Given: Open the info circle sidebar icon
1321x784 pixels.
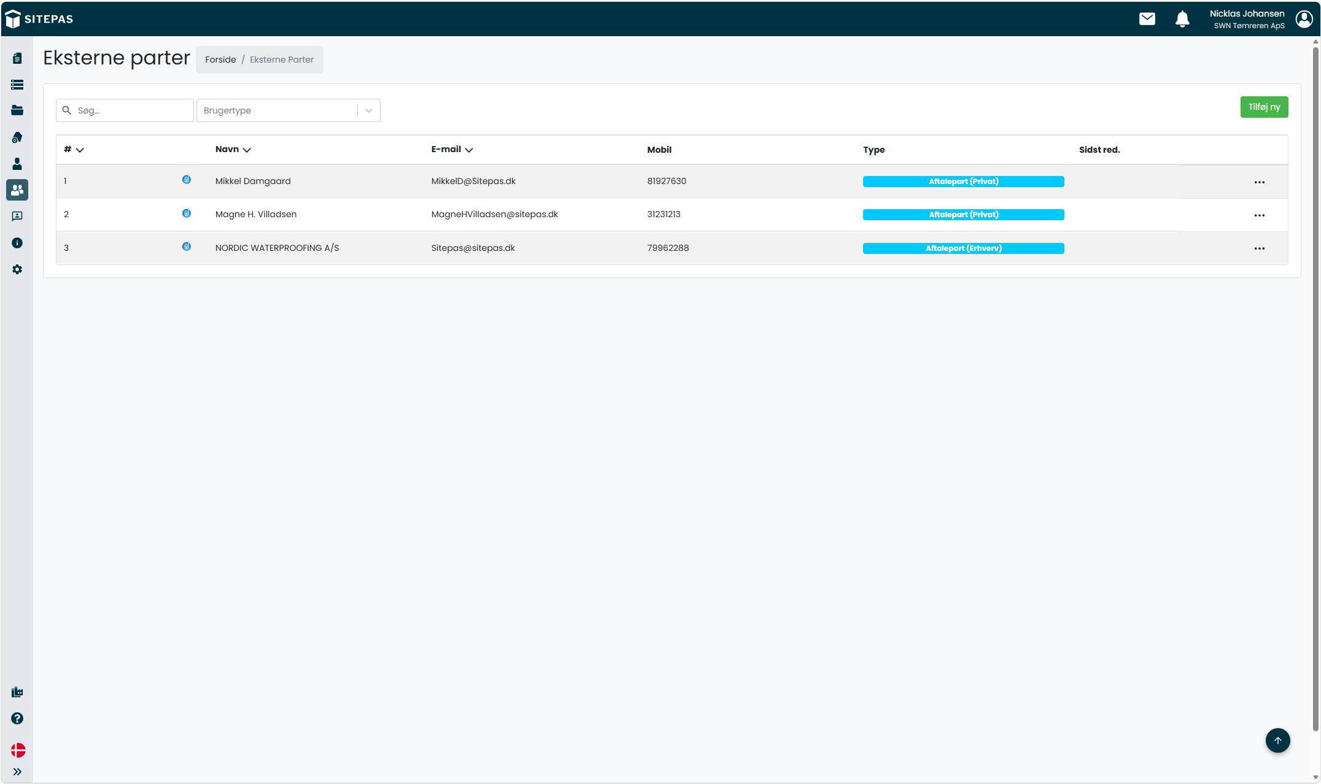Looking at the screenshot, I should pos(17,243).
